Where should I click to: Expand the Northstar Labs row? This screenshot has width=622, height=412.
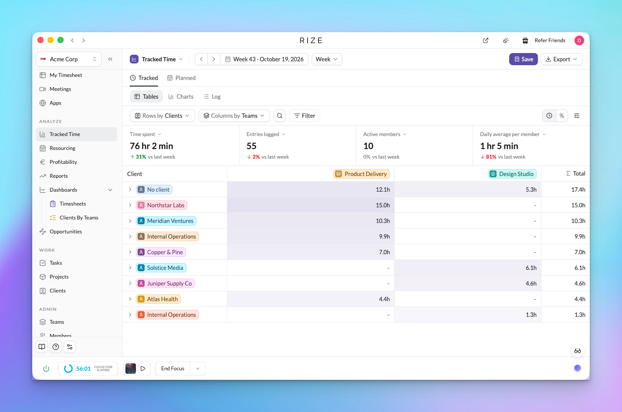point(130,205)
